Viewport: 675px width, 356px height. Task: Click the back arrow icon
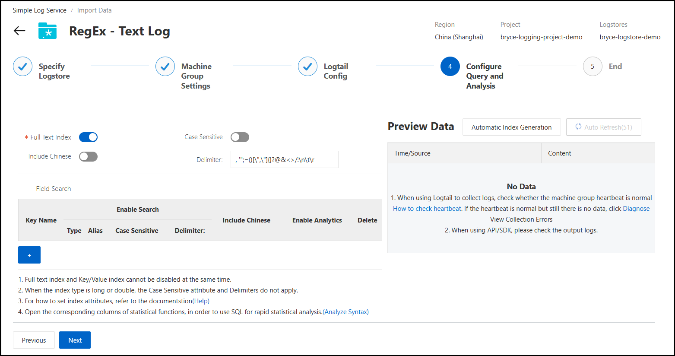tap(19, 31)
